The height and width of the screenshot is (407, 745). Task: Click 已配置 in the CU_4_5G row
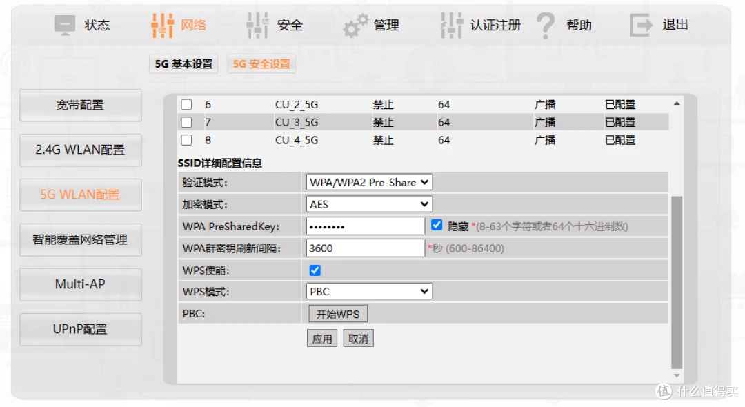coord(620,140)
